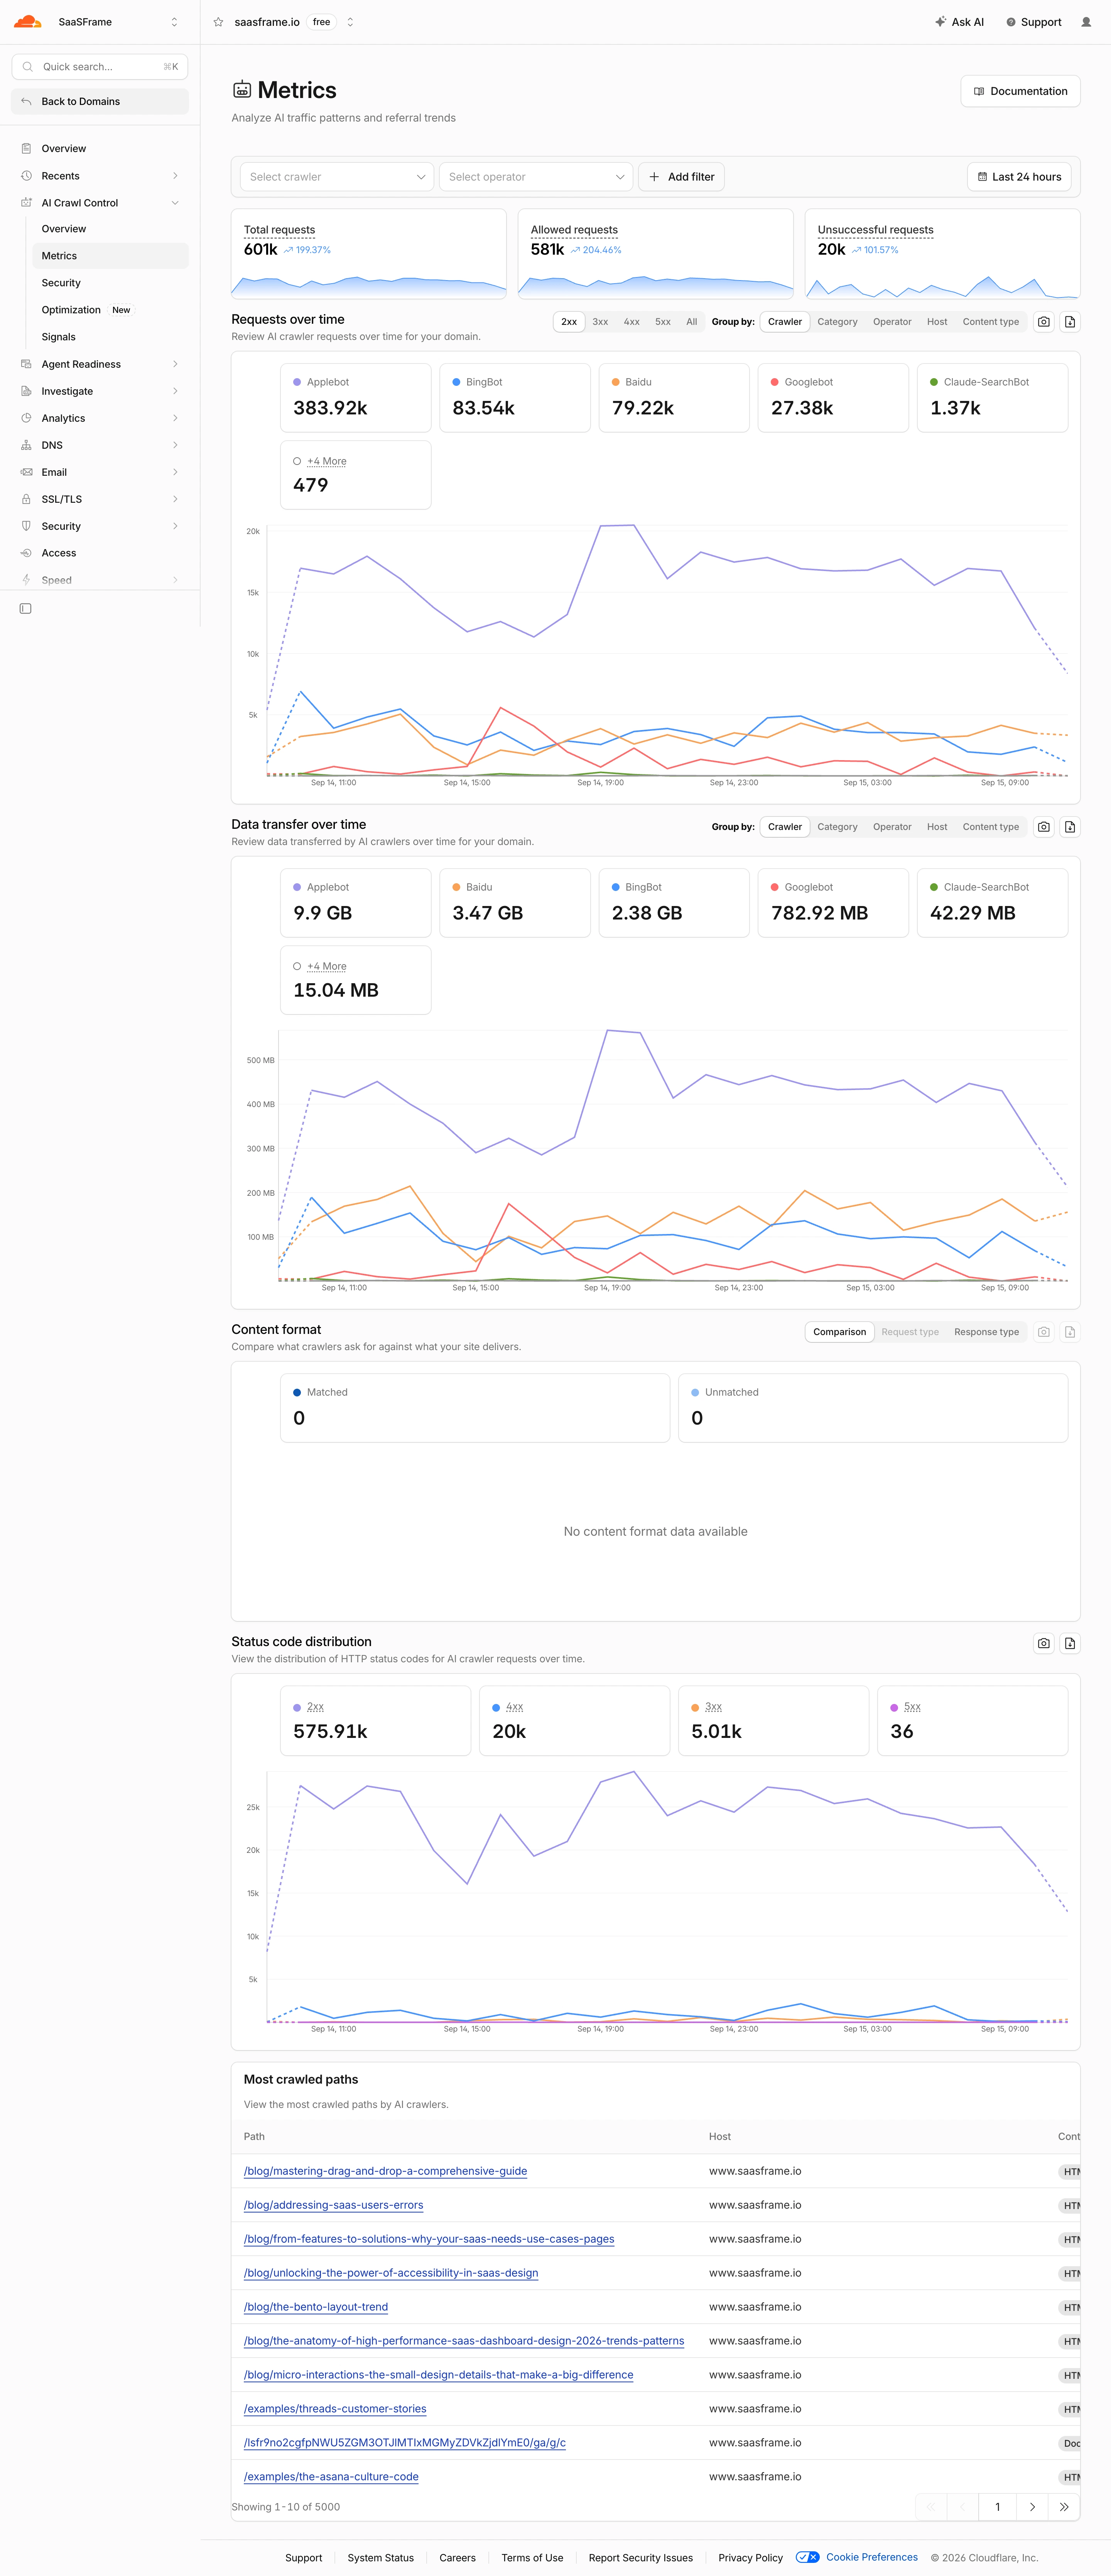Star the saasframe.io domain
Screen dimensions: 1111x2576
tap(218, 22)
